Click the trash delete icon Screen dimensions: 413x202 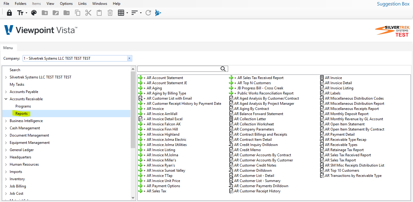tap(110, 13)
